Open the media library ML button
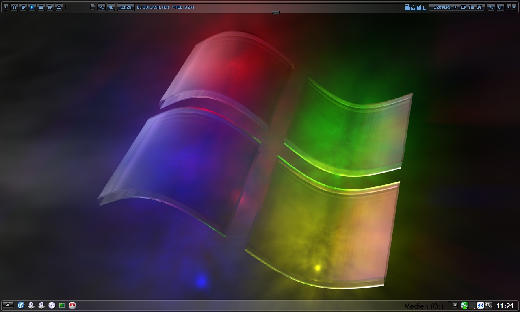 110,7
